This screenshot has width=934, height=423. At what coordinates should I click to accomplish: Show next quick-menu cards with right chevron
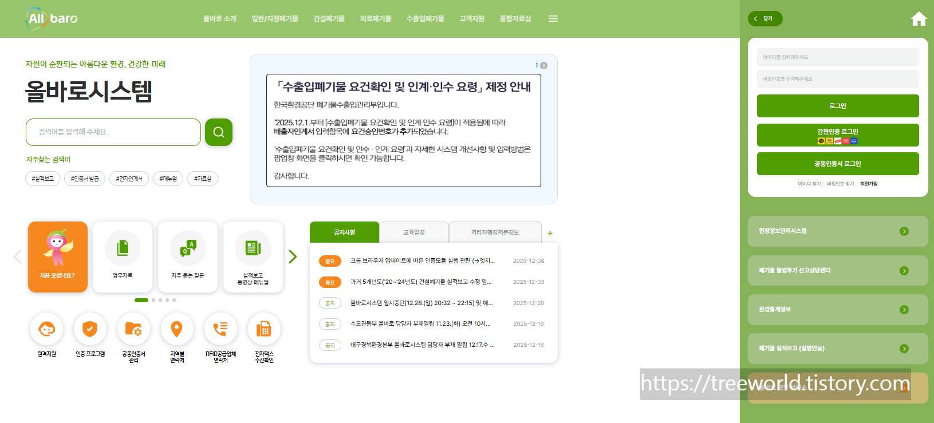[x=293, y=256]
